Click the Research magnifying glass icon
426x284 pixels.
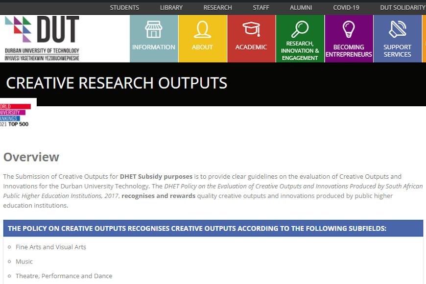[x=300, y=29]
